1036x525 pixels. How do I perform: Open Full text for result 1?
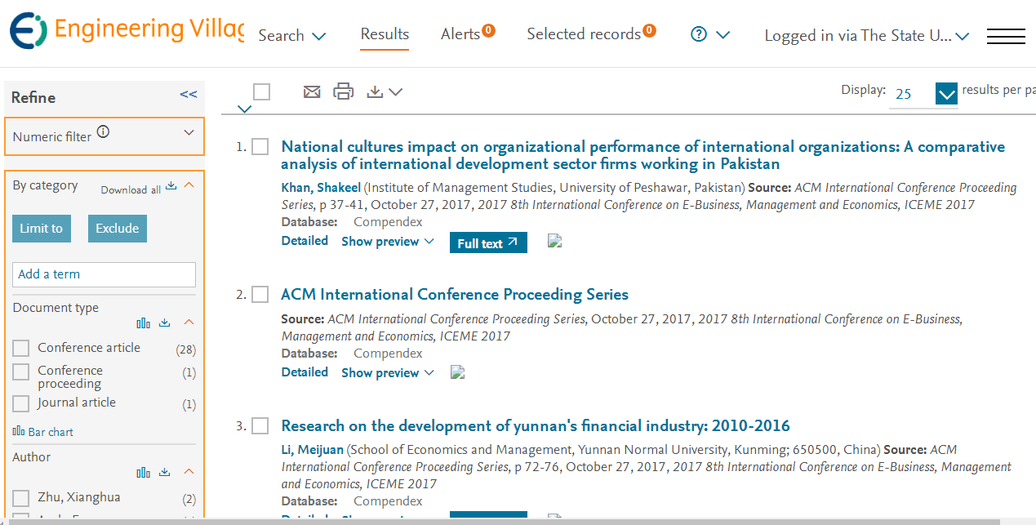coord(488,242)
